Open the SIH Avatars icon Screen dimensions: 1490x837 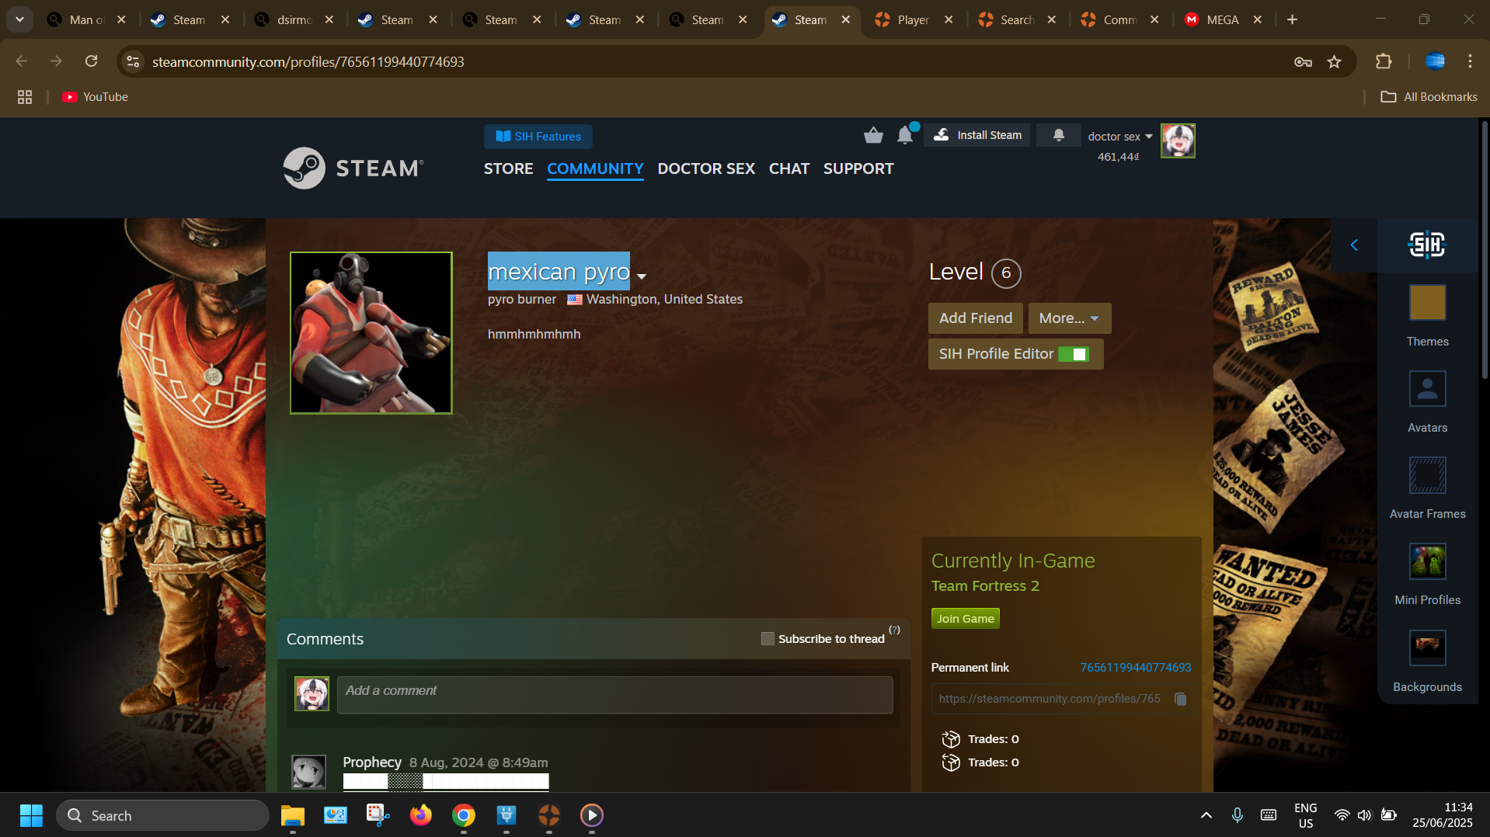pos(1427,389)
